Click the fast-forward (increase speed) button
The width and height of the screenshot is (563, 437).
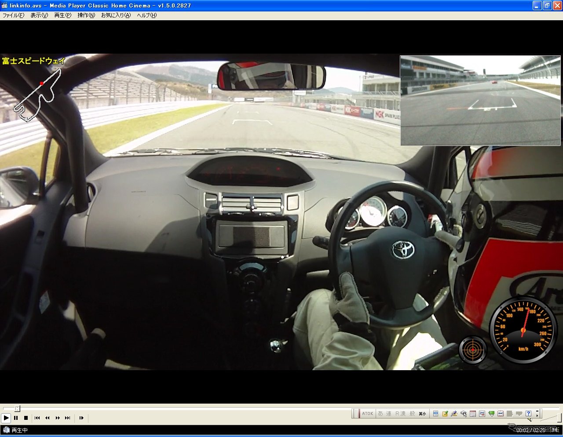coord(58,418)
